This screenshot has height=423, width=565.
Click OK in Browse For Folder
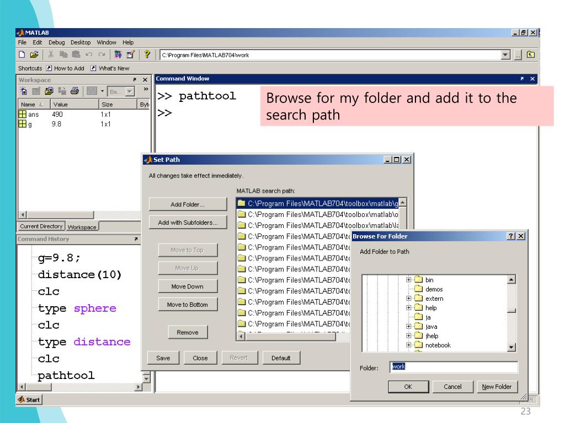[x=408, y=387]
